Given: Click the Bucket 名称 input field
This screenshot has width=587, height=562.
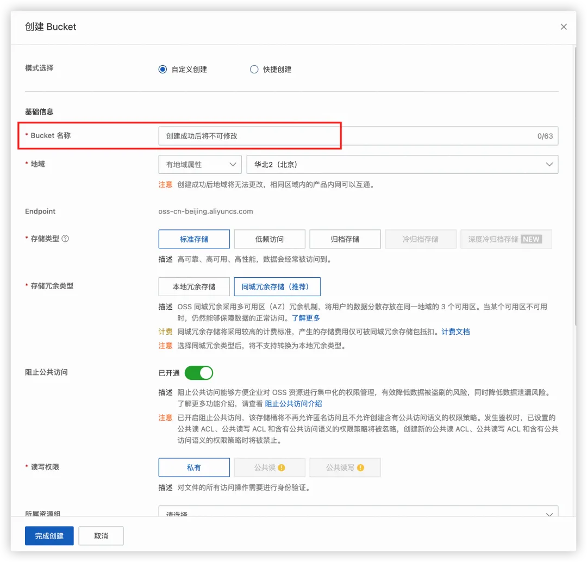Looking at the screenshot, I should pyautogui.click(x=358, y=136).
